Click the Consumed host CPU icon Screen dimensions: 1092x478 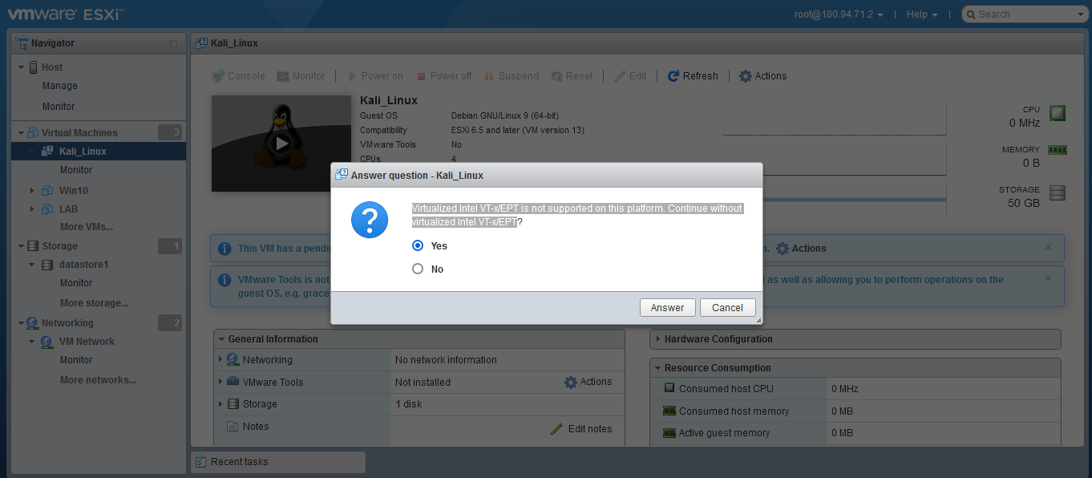669,389
